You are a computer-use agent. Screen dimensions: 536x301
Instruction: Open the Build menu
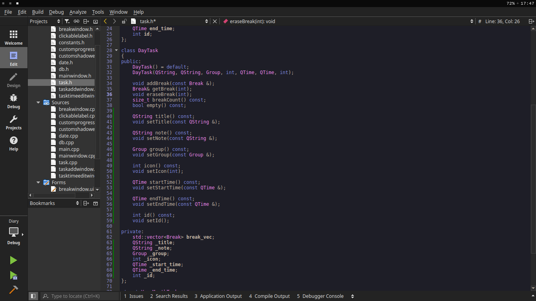pyautogui.click(x=38, y=12)
